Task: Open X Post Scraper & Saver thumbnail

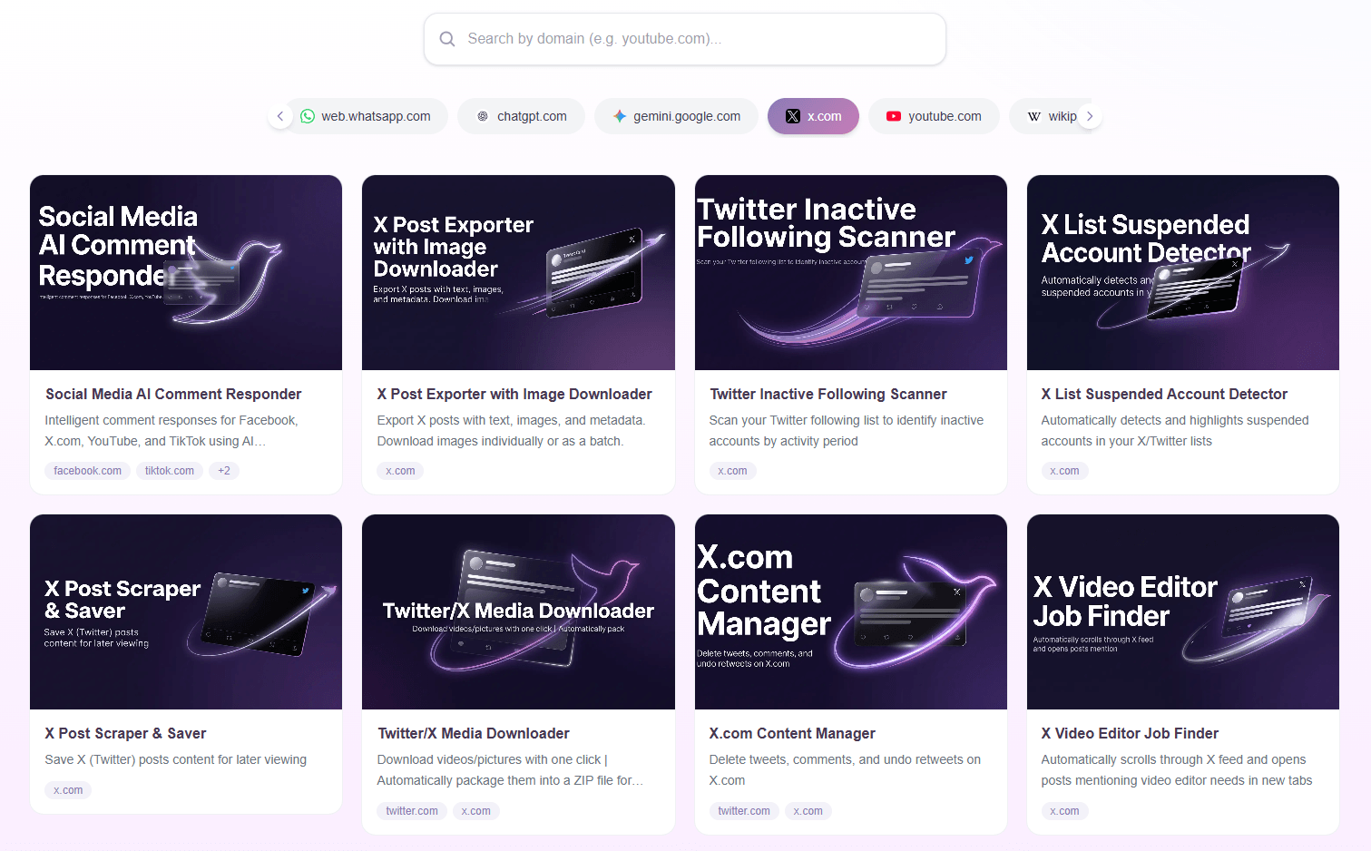Action: point(186,611)
